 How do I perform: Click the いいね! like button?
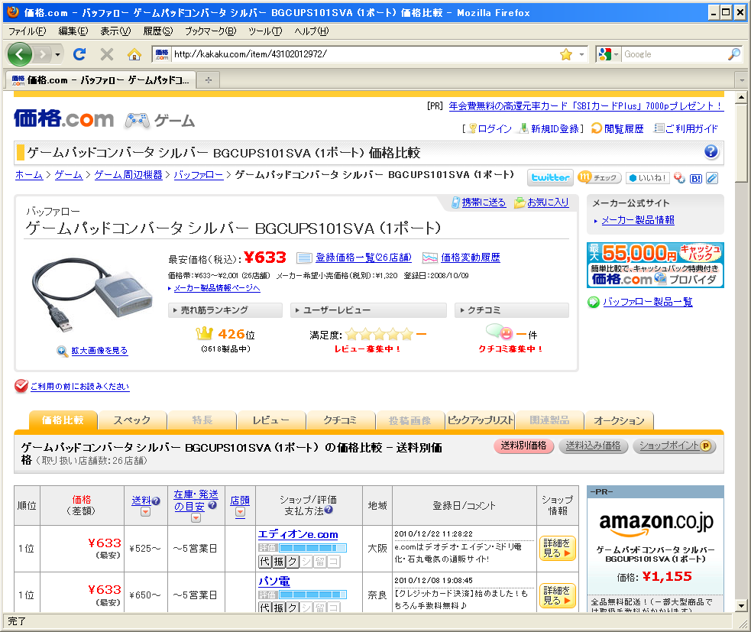point(647,178)
